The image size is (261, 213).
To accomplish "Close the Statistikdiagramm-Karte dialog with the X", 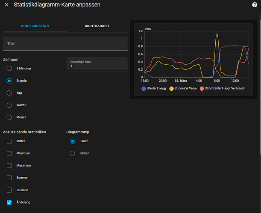I will 7,5.
